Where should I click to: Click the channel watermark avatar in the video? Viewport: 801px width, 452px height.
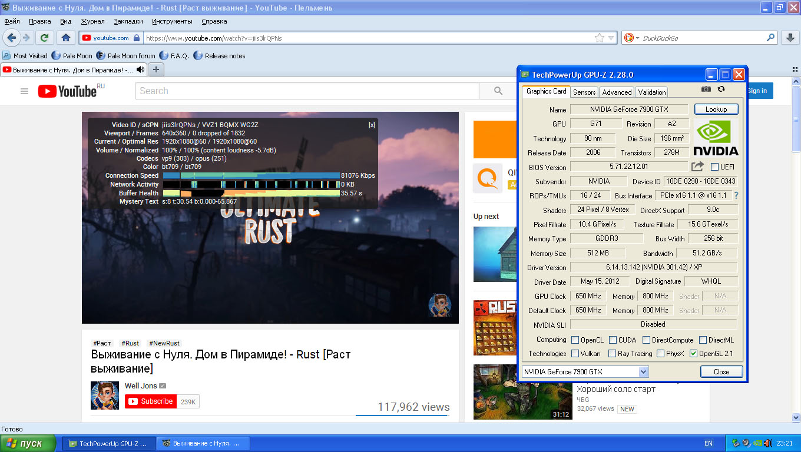(x=439, y=305)
